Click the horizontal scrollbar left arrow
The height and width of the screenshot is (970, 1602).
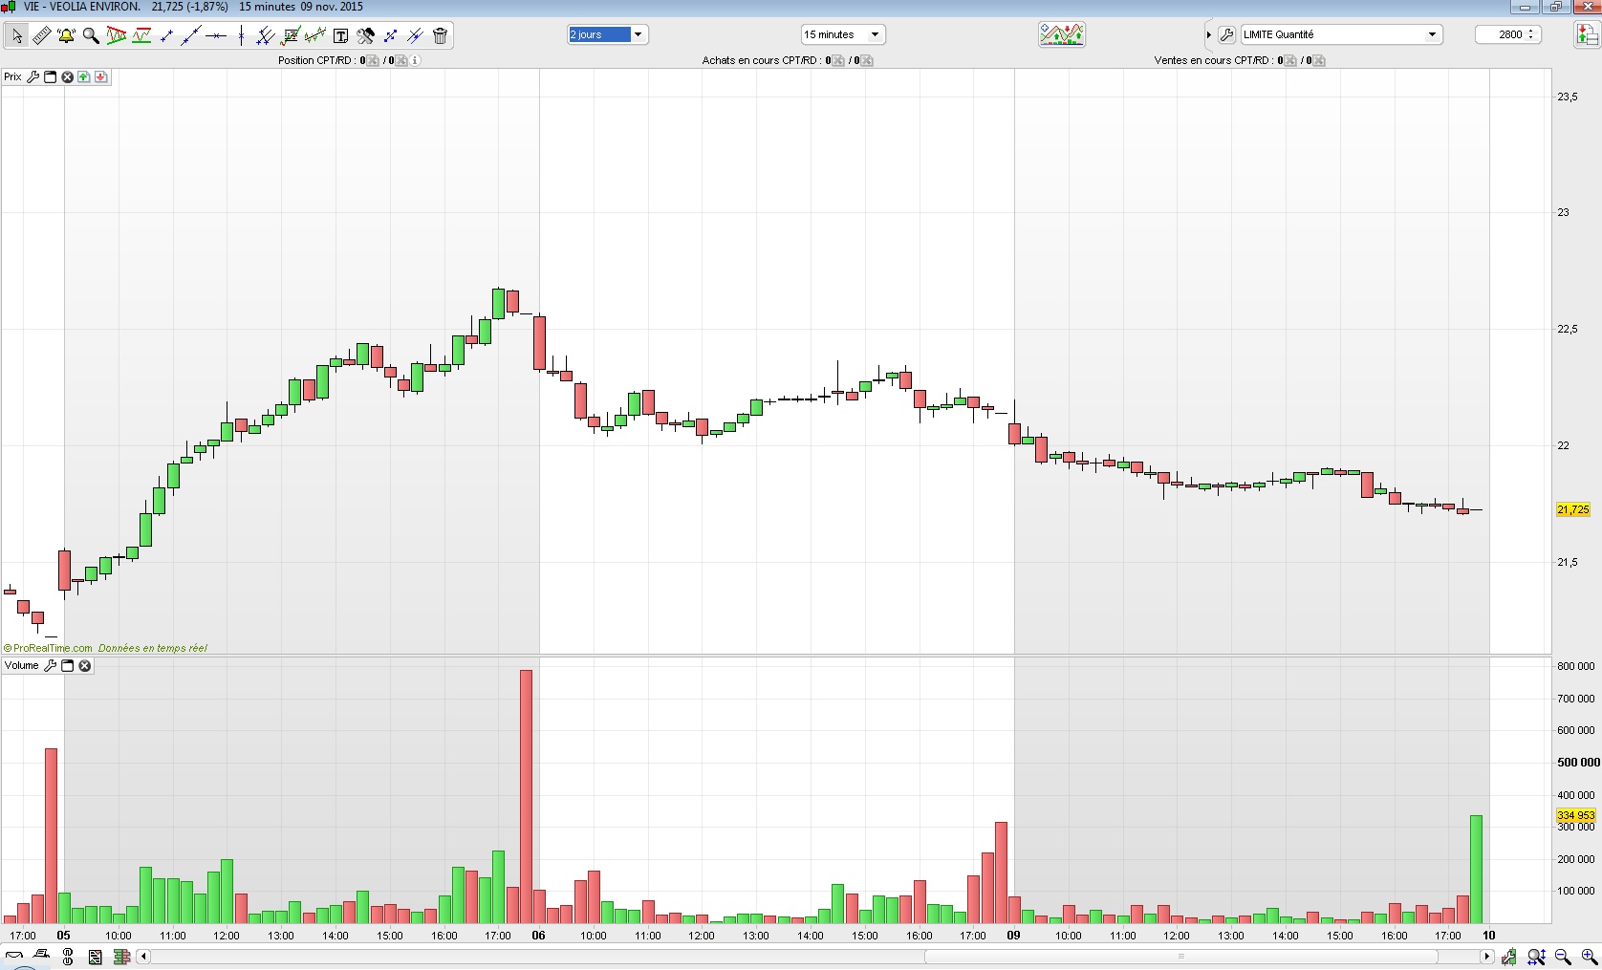143,957
